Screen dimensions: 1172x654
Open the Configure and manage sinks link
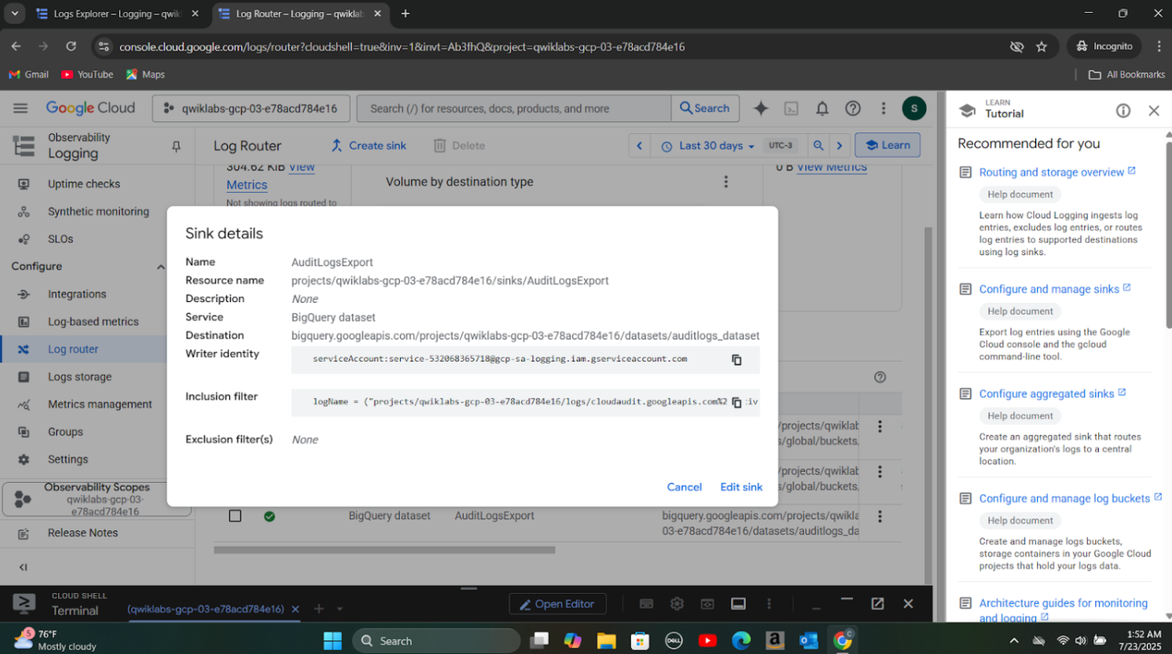point(1048,289)
